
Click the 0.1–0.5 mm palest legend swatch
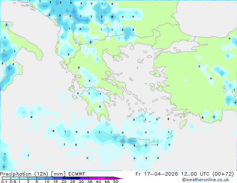(x=6, y=178)
